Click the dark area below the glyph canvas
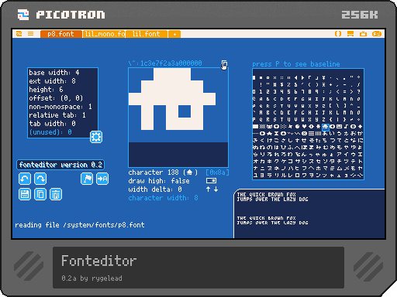This screenshot has height=297, width=397. [178, 155]
